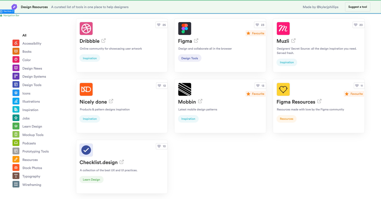Select the Accessibility category label
This screenshot has height=199, width=381.
point(32,43)
